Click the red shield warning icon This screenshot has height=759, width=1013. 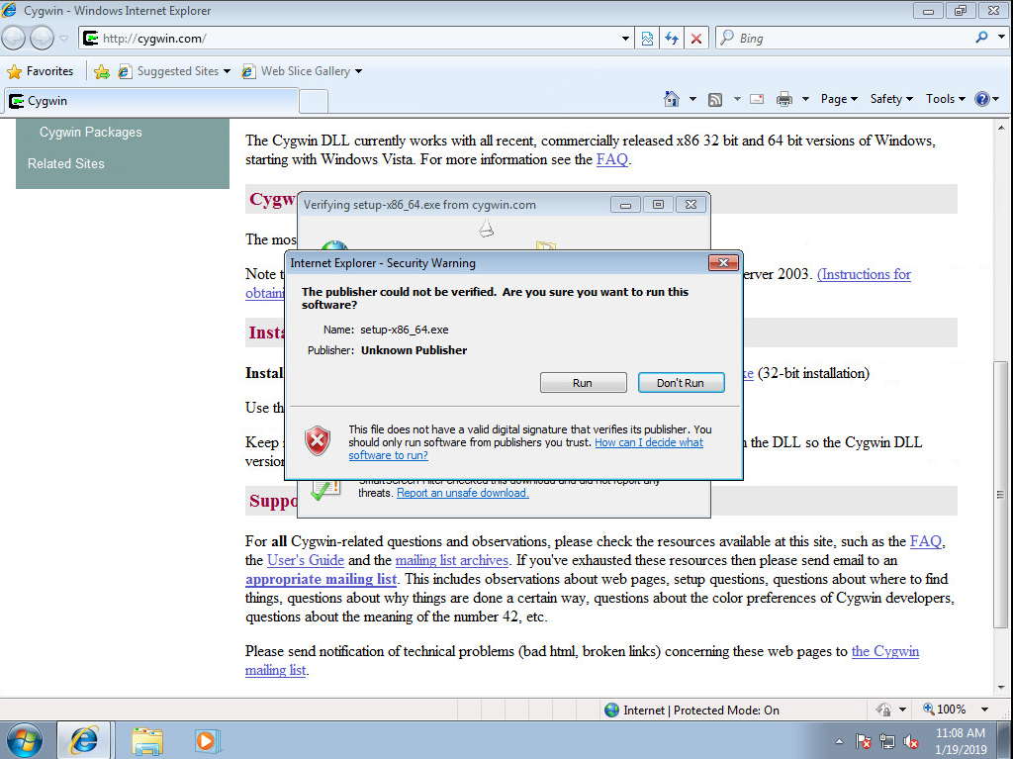click(318, 441)
